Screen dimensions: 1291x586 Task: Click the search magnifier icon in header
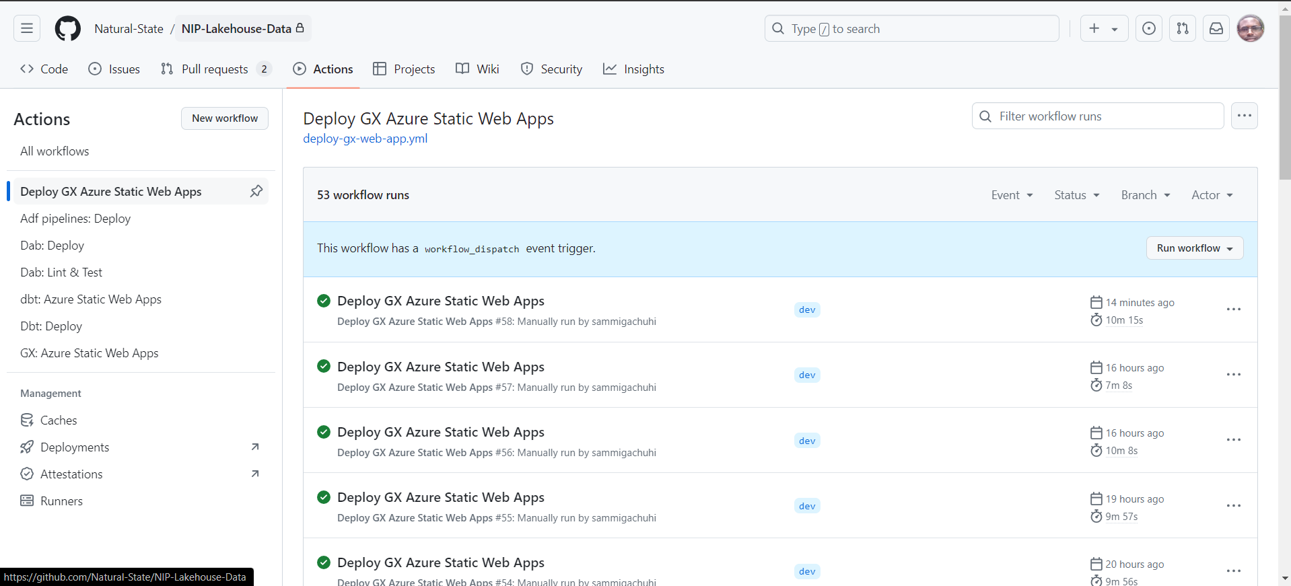(778, 28)
